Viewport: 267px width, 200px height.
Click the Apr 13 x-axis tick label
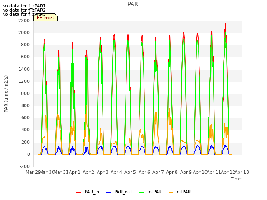click(242, 172)
